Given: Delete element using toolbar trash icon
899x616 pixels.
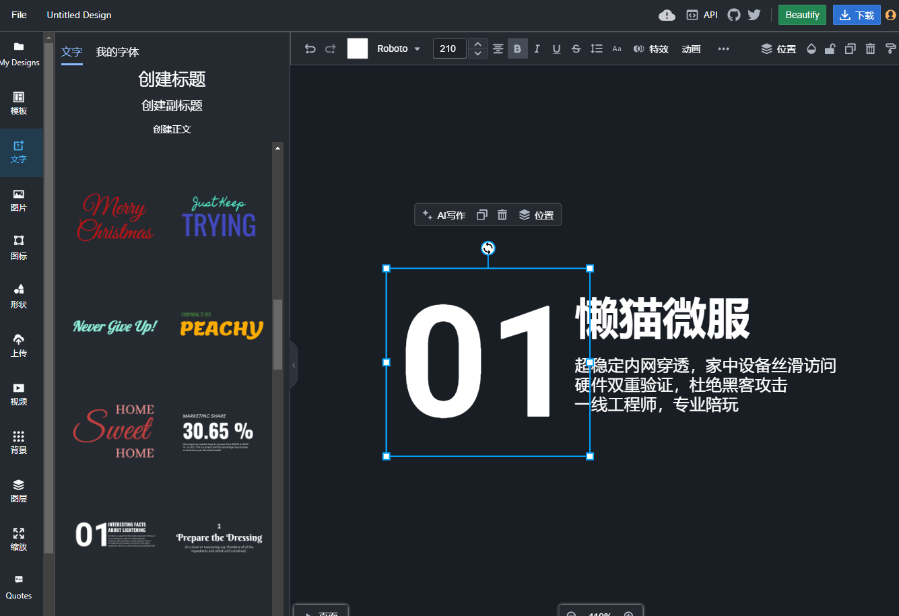Looking at the screenshot, I should pos(870,48).
